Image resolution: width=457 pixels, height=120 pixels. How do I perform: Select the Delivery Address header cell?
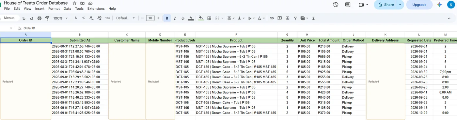(385, 40)
